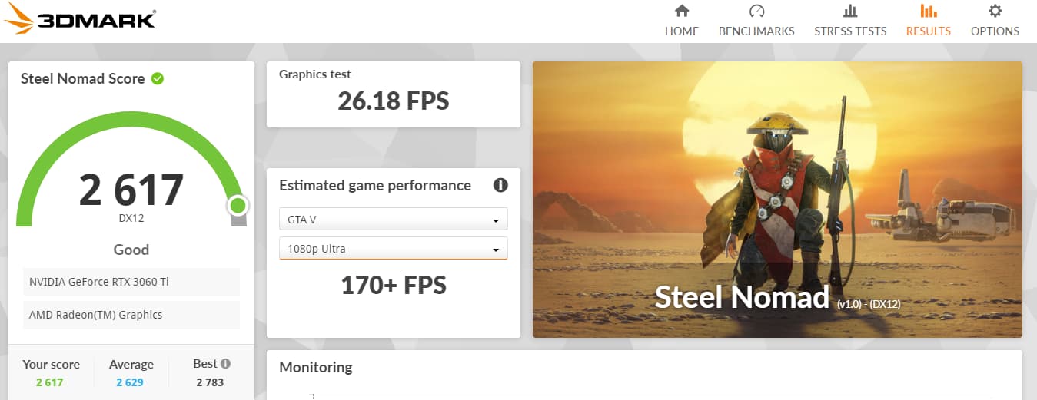
Task: Click the Monitoring section heading
Action: pyautogui.click(x=316, y=367)
